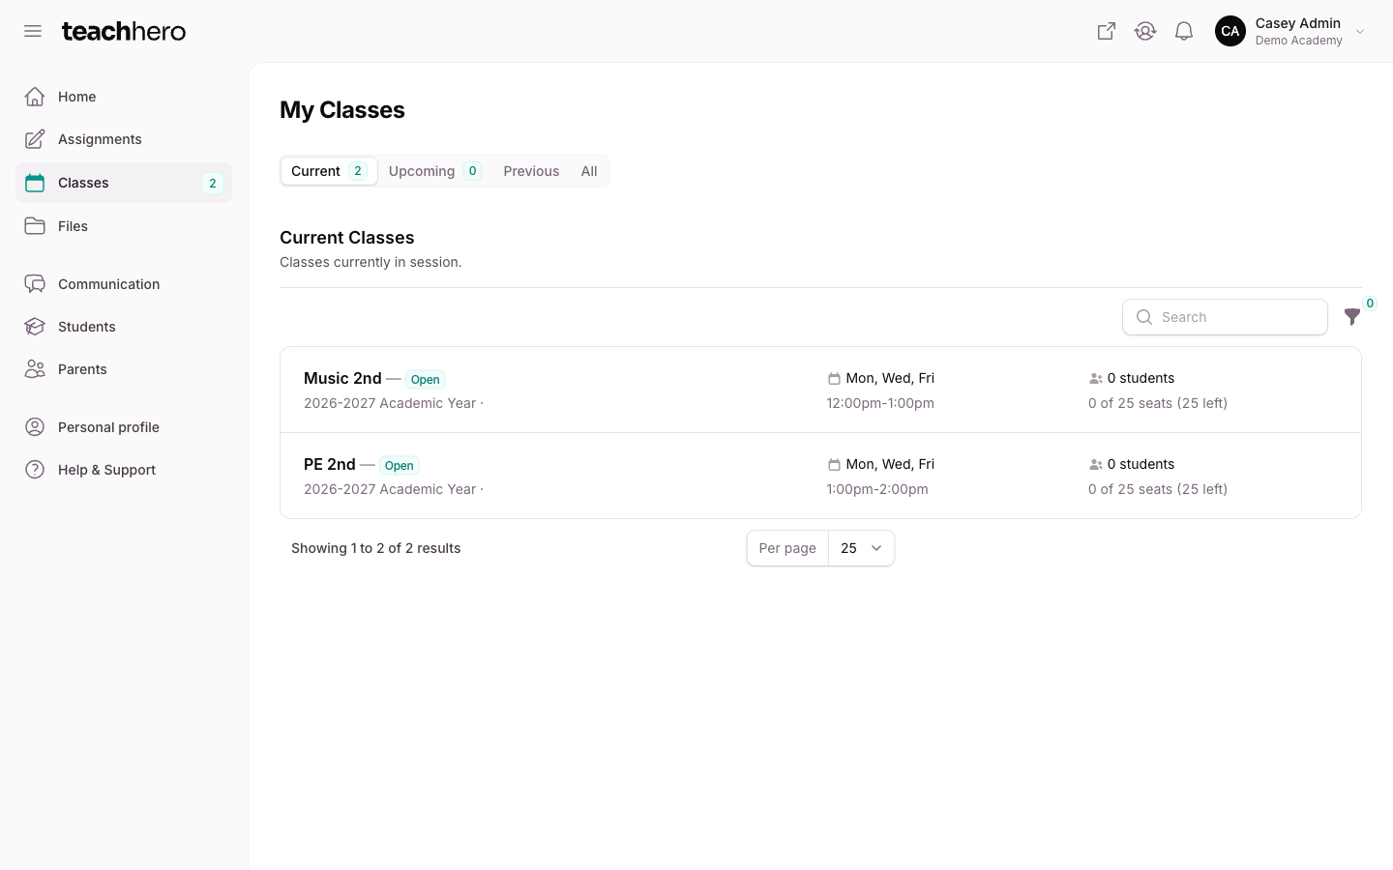The image size is (1393, 870).
Task: Click the Classes count badge in sidebar
Action: tap(213, 184)
